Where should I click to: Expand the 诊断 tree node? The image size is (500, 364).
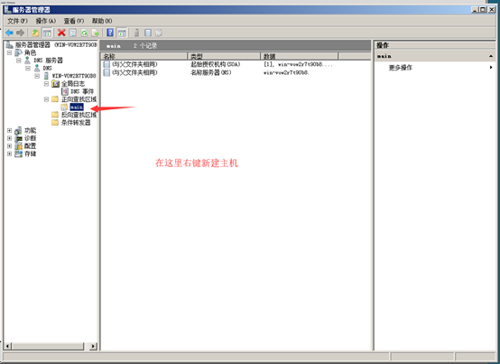point(9,138)
